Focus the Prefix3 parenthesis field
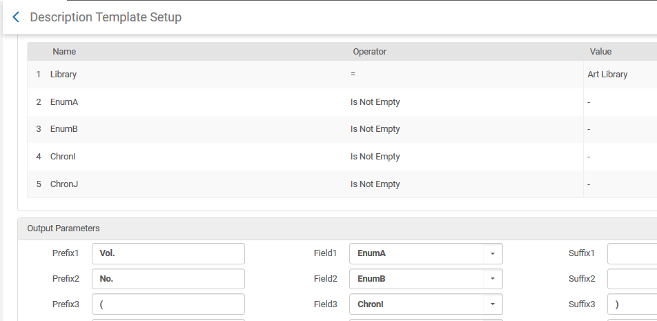 coord(168,304)
